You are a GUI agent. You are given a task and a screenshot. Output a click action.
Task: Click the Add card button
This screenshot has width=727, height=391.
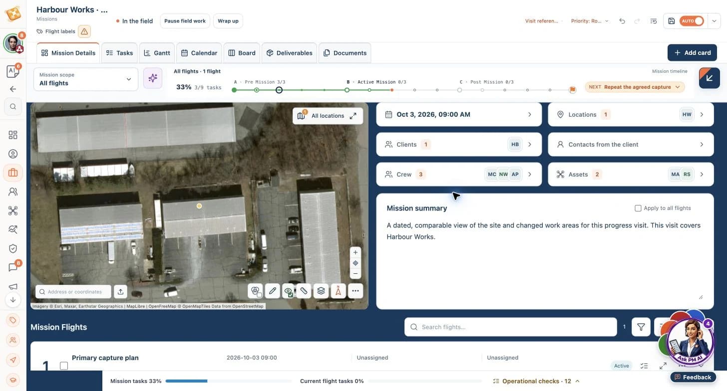click(692, 53)
